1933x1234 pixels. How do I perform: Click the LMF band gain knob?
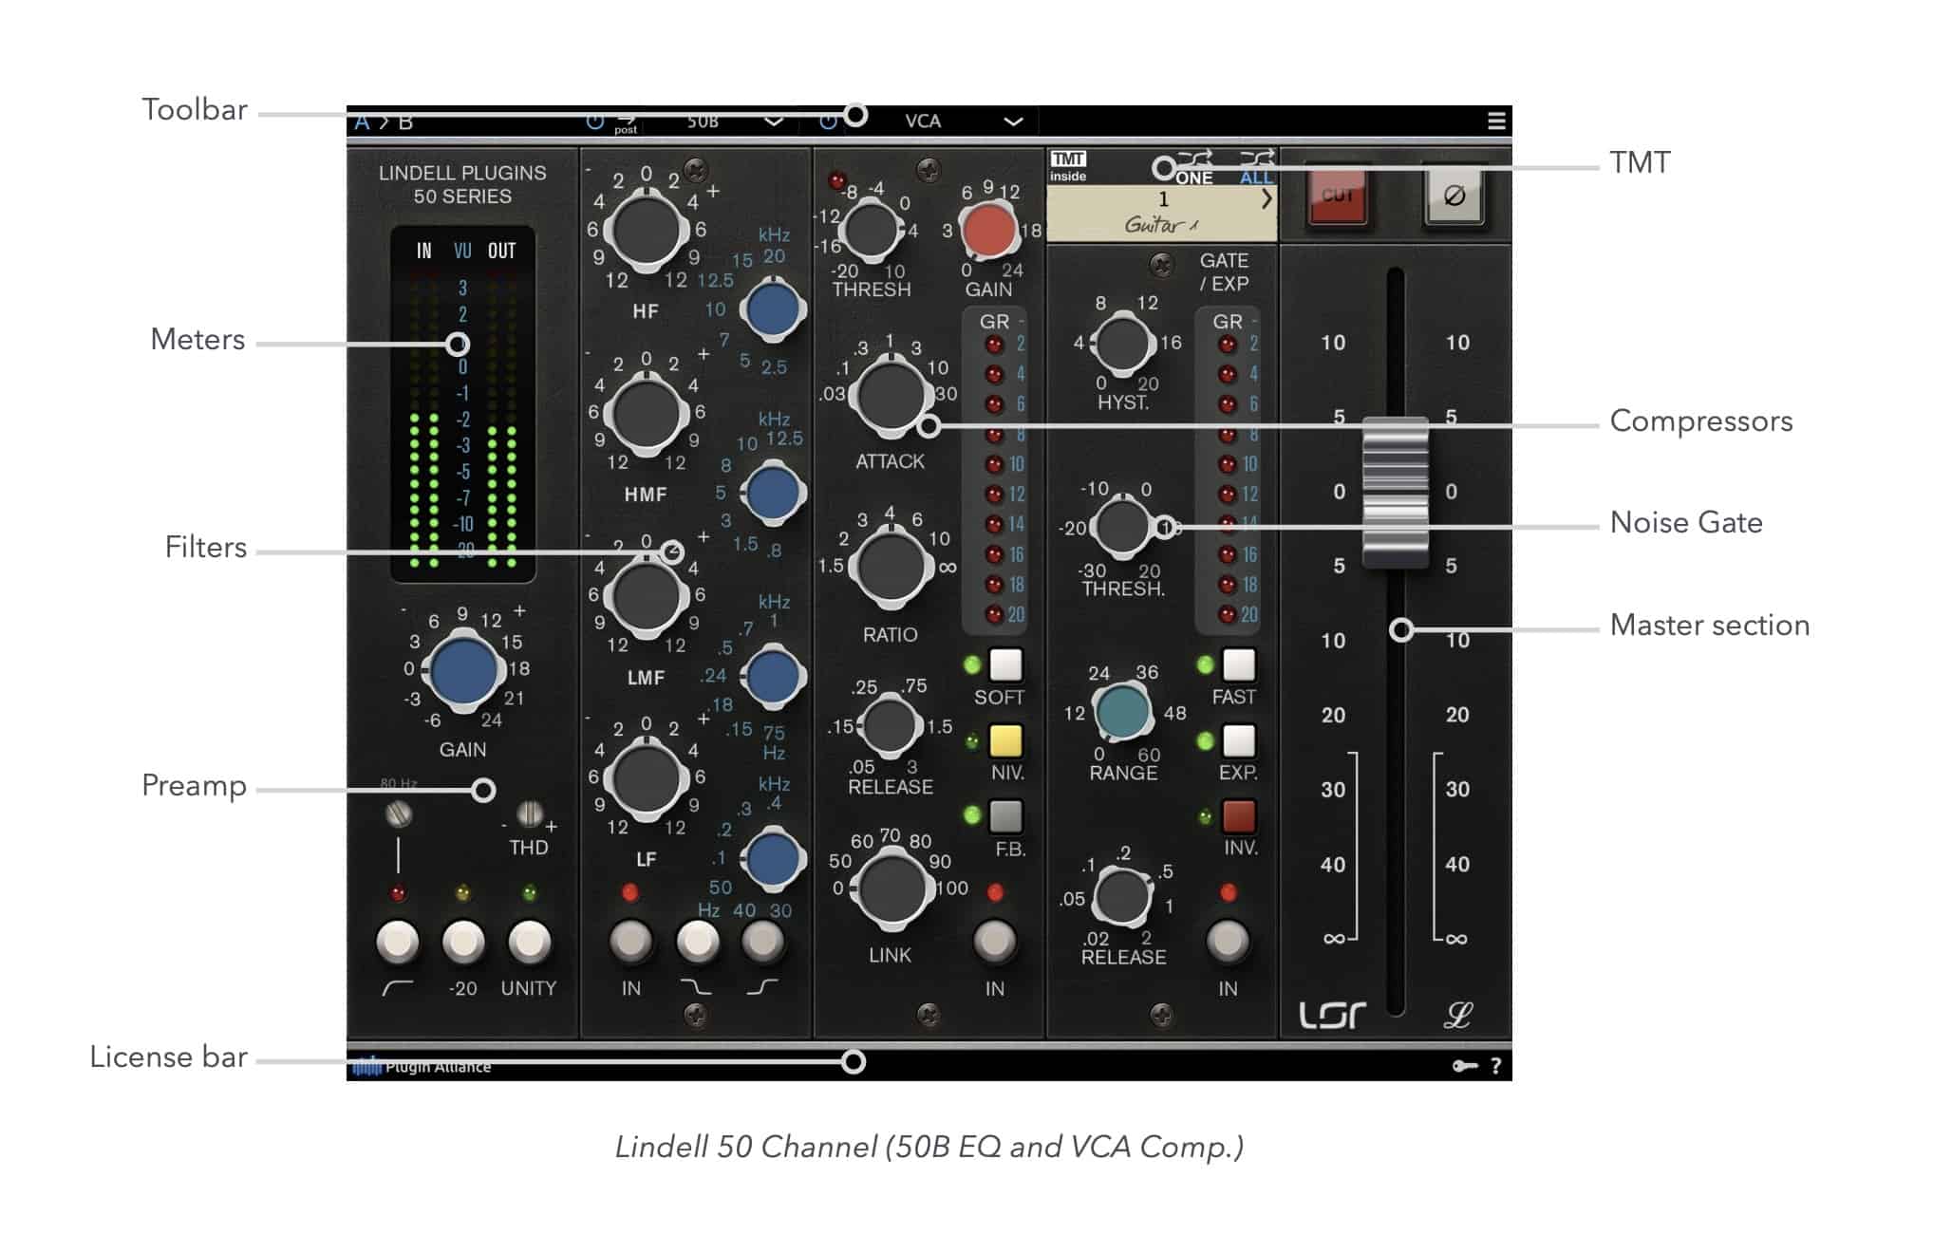(x=647, y=596)
